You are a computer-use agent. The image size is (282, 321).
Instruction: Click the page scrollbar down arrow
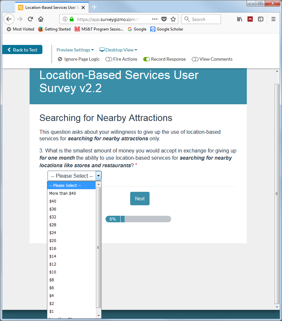point(277,307)
